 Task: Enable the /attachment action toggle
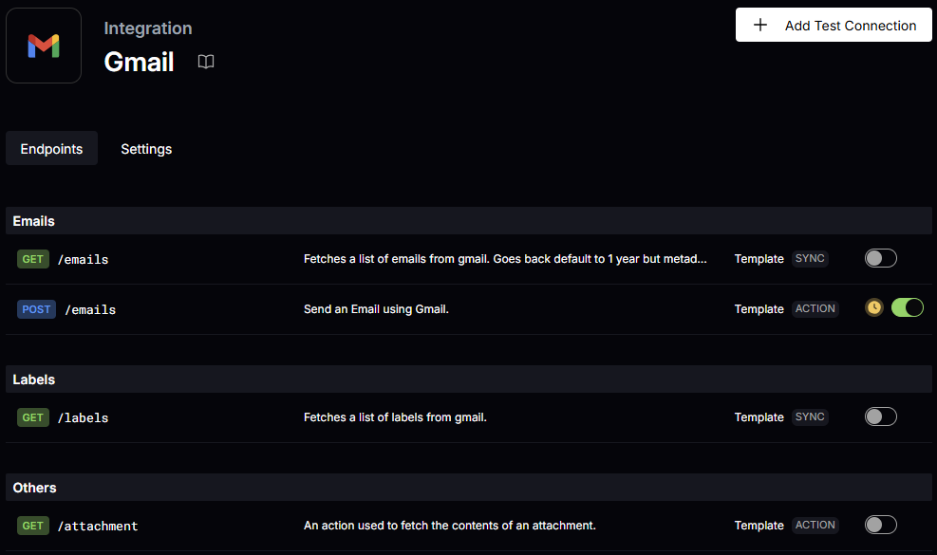[x=880, y=525]
